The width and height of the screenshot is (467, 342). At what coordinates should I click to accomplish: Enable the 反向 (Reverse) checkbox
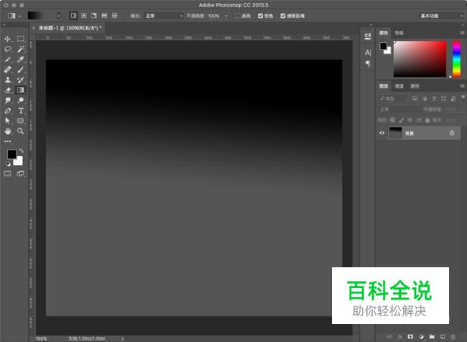239,15
